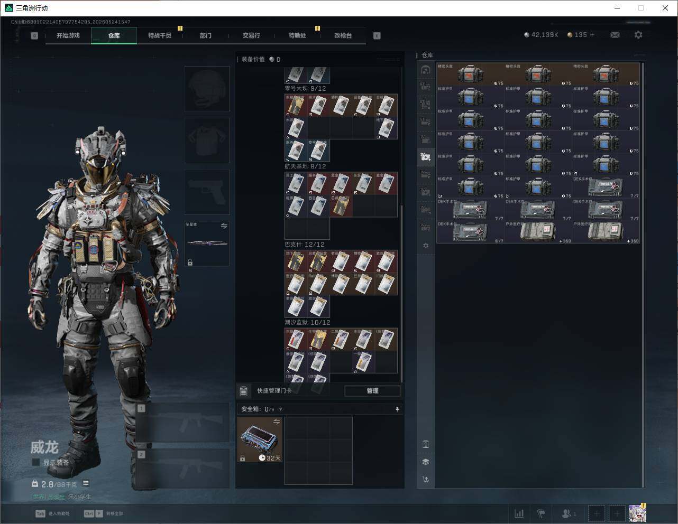
Task: Click the warehouse sort transfer icon at bottom
Action: pyautogui.click(x=426, y=480)
